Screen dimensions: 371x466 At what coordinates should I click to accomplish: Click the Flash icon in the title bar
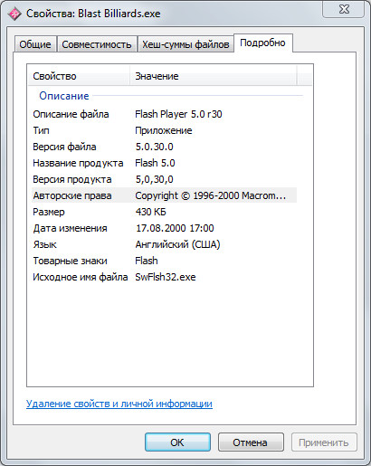[14, 14]
